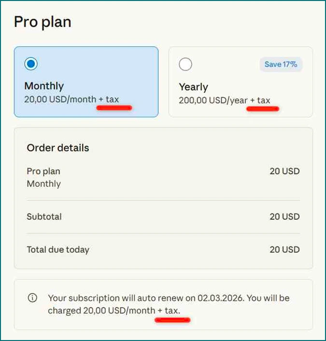This screenshot has height=341, width=326.
Task: Click the info icon beside auto-renew notice
Action: [x=32, y=298]
